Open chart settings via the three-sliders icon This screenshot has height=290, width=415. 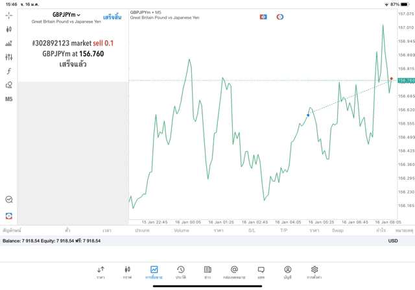(8, 57)
